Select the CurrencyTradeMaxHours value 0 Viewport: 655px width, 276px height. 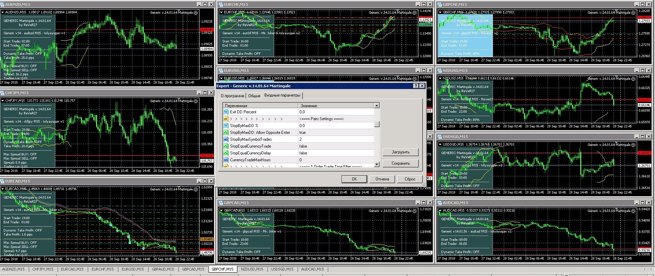tap(336, 160)
